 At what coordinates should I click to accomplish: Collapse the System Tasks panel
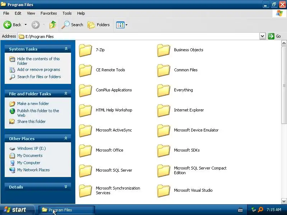[66, 49]
